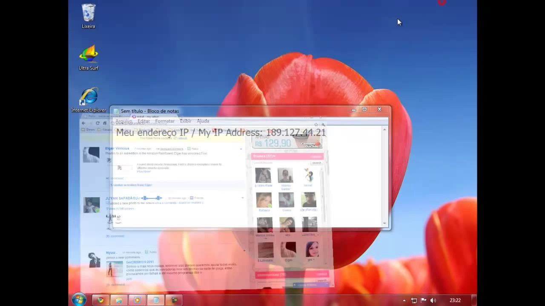
Task: Open the Editar menu in Bloco de notas
Action: (143, 121)
